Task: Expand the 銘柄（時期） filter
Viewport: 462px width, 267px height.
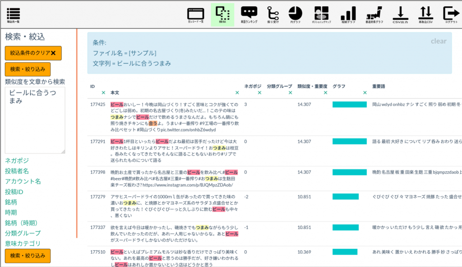Action: tap(21, 223)
